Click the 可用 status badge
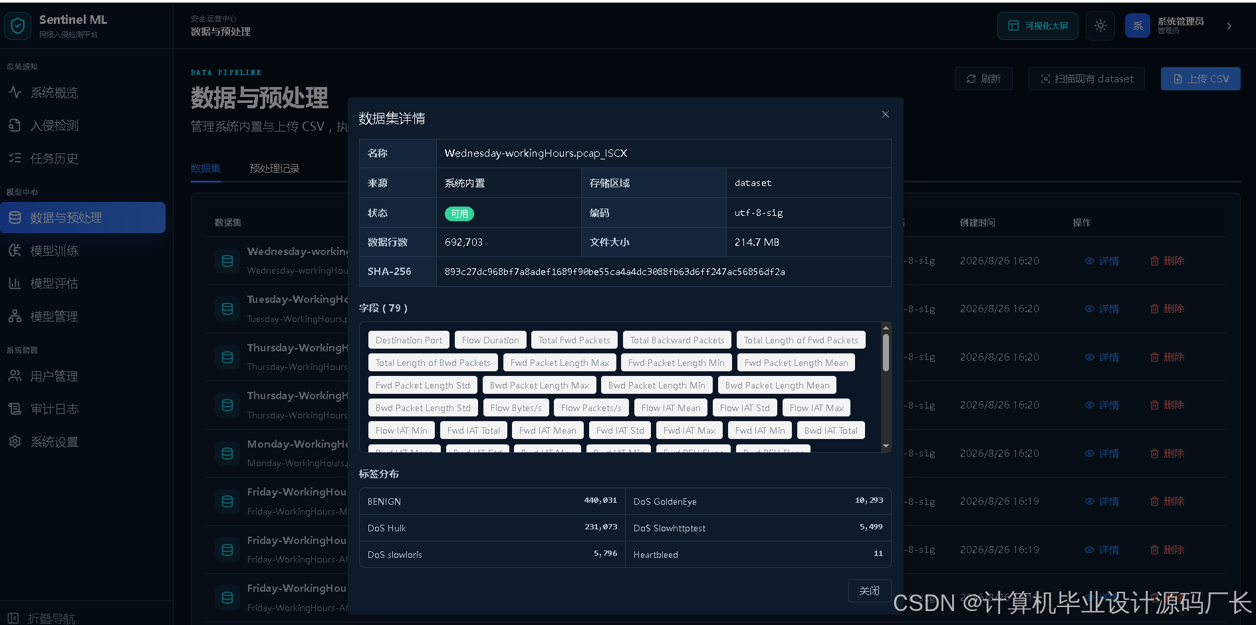Image resolution: width=1256 pixels, height=625 pixels. (459, 214)
